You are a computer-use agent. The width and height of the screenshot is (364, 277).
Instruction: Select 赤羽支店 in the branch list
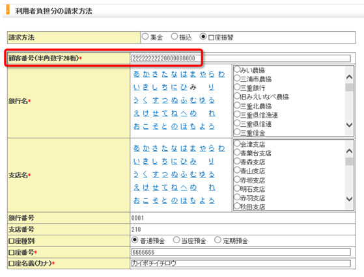[x=237, y=197]
